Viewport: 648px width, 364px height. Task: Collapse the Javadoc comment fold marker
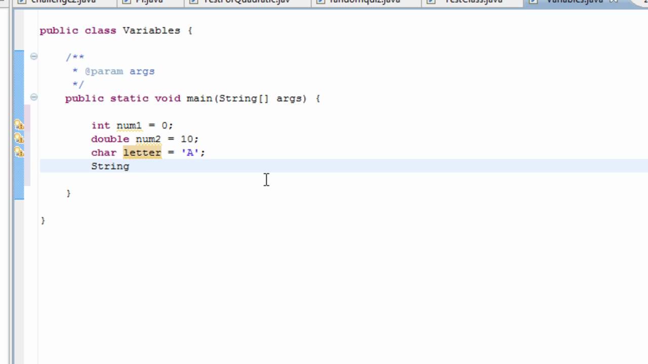tap(34, 56)
